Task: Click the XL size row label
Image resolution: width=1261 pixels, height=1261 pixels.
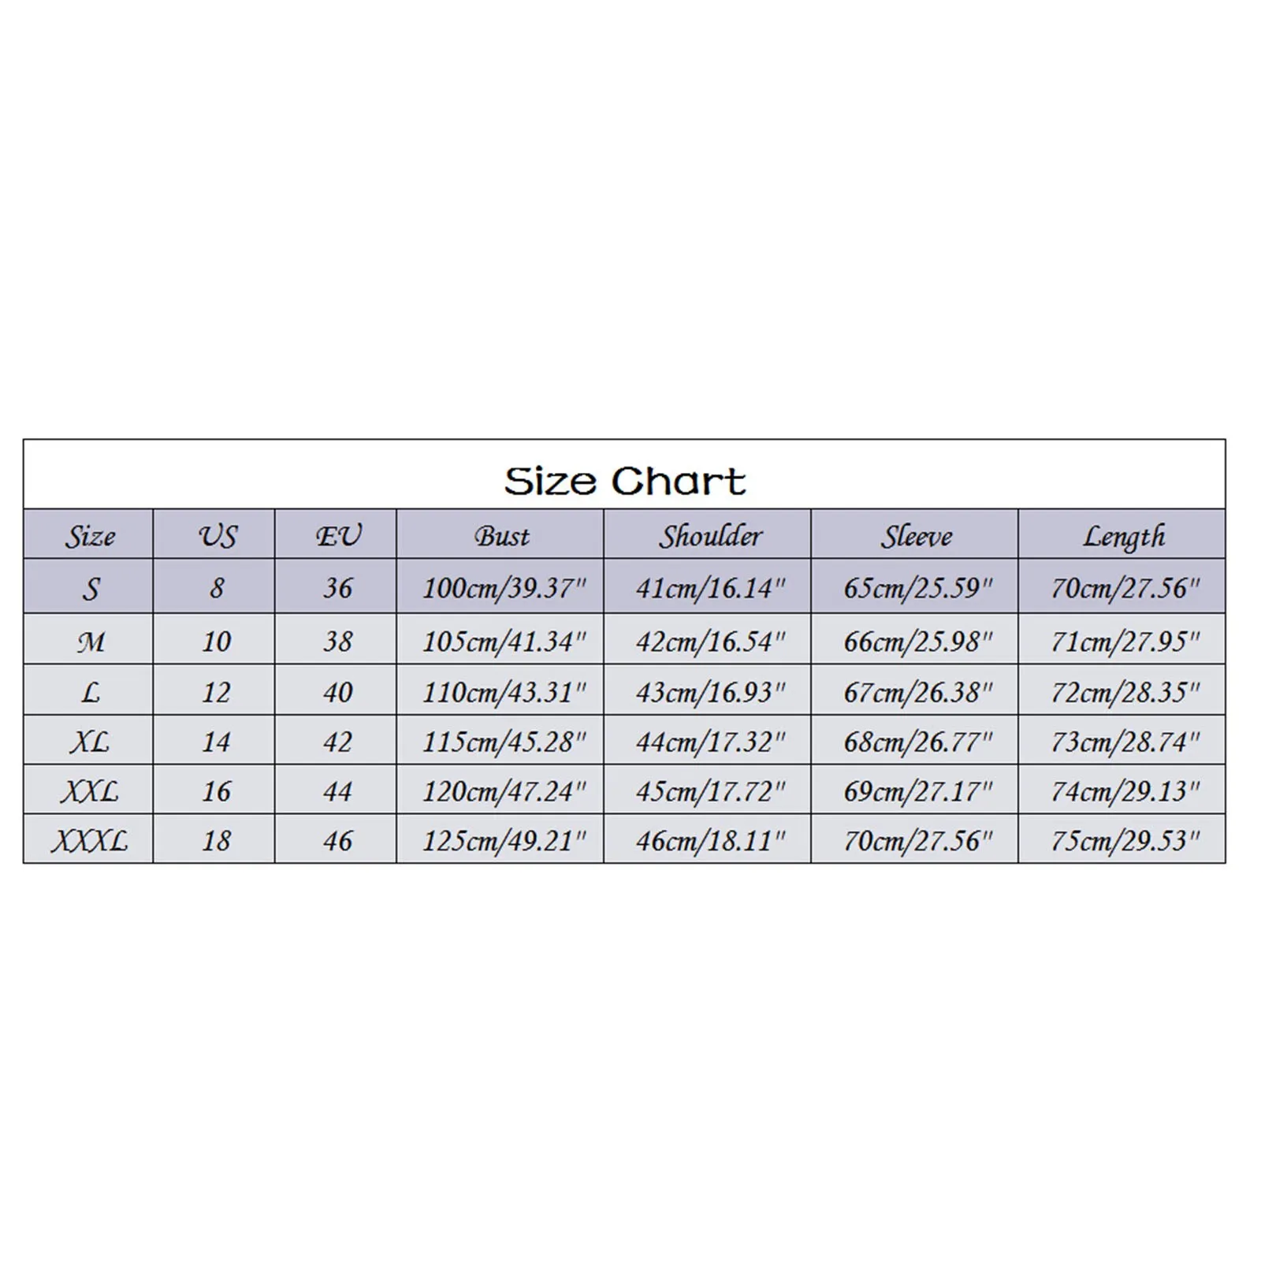Action: pos(90,742)
